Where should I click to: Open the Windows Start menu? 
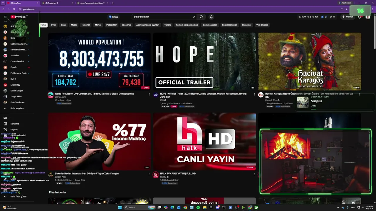[x=120, y=207]
